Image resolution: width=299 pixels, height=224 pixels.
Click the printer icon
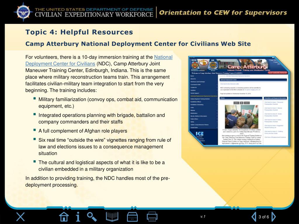(x=152, y=217)
